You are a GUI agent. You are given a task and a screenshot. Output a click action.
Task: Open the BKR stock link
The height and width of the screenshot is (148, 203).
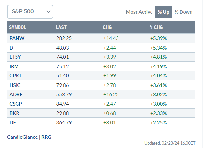[14, 114]
